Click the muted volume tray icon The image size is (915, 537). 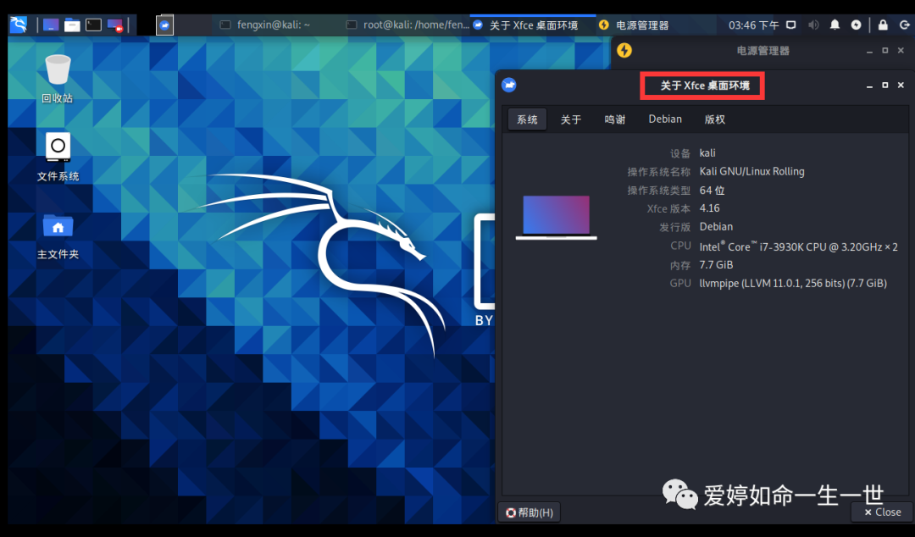pos(812,25)
